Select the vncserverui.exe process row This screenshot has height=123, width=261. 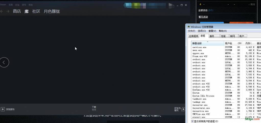(226, 108)
